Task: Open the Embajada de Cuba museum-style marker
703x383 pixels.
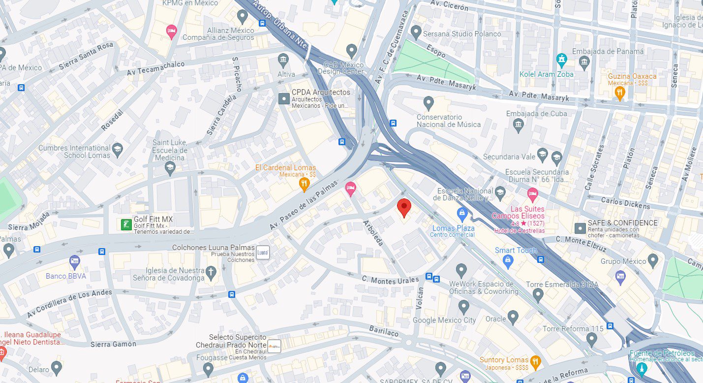Action: [x=518, y=126]
